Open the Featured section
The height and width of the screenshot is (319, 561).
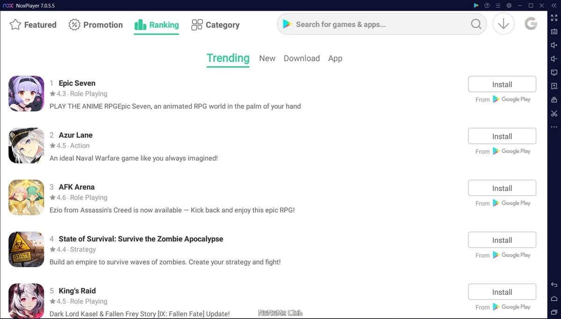click(x=33, y=25)
